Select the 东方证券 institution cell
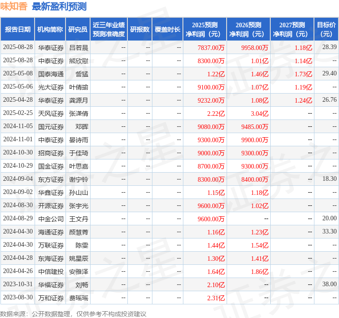The width and height of the screenshot is (339, 318). tap(51, 179)
